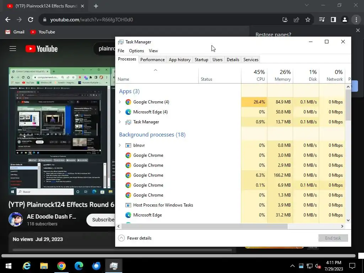This screenshot has width=364, height=273.
Task: Click Chrome window horizontal scrollbar at bottom
Action: [x=178, y=256]
